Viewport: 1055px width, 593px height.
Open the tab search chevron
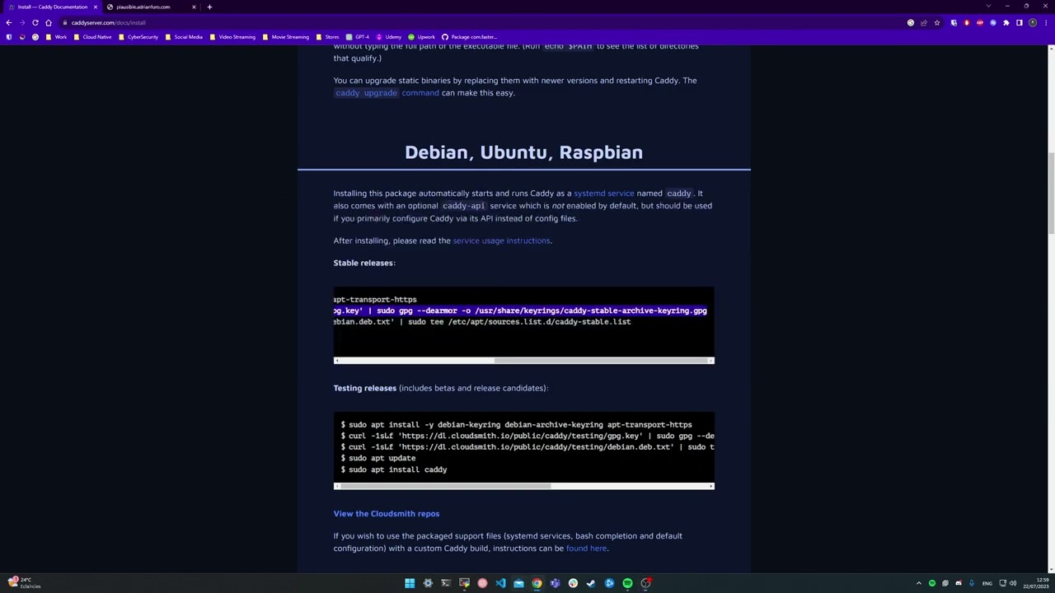(988, 7)
